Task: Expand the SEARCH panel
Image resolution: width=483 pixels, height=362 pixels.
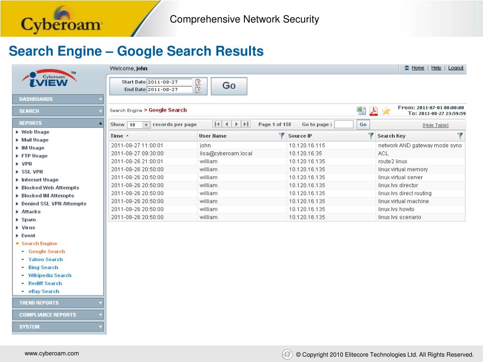Action: 58,111
